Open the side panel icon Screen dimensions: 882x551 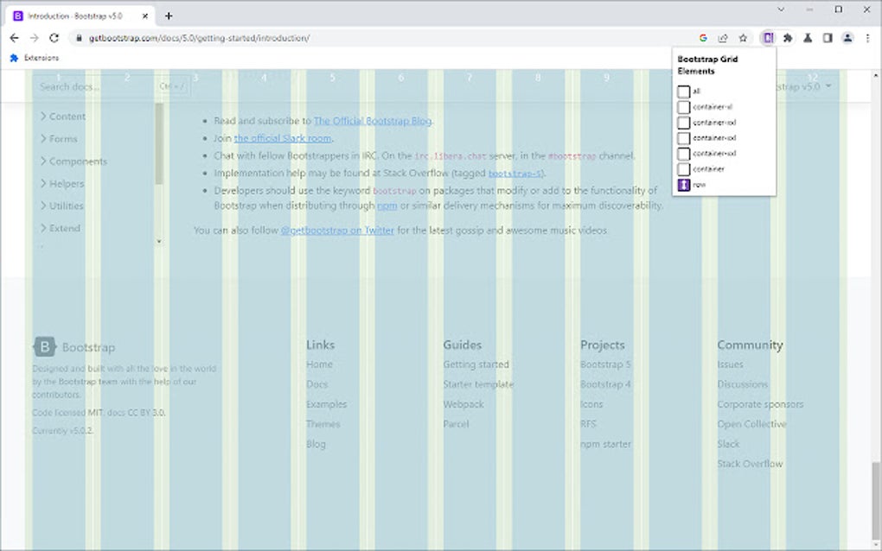click(x=828, y=38)
